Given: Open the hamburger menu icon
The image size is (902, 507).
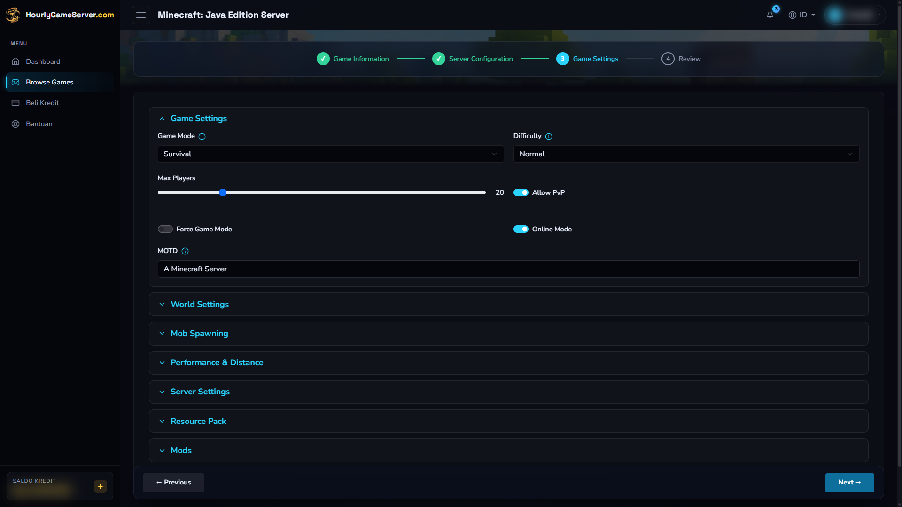Looking at the screenshot, I should (141, 15).
